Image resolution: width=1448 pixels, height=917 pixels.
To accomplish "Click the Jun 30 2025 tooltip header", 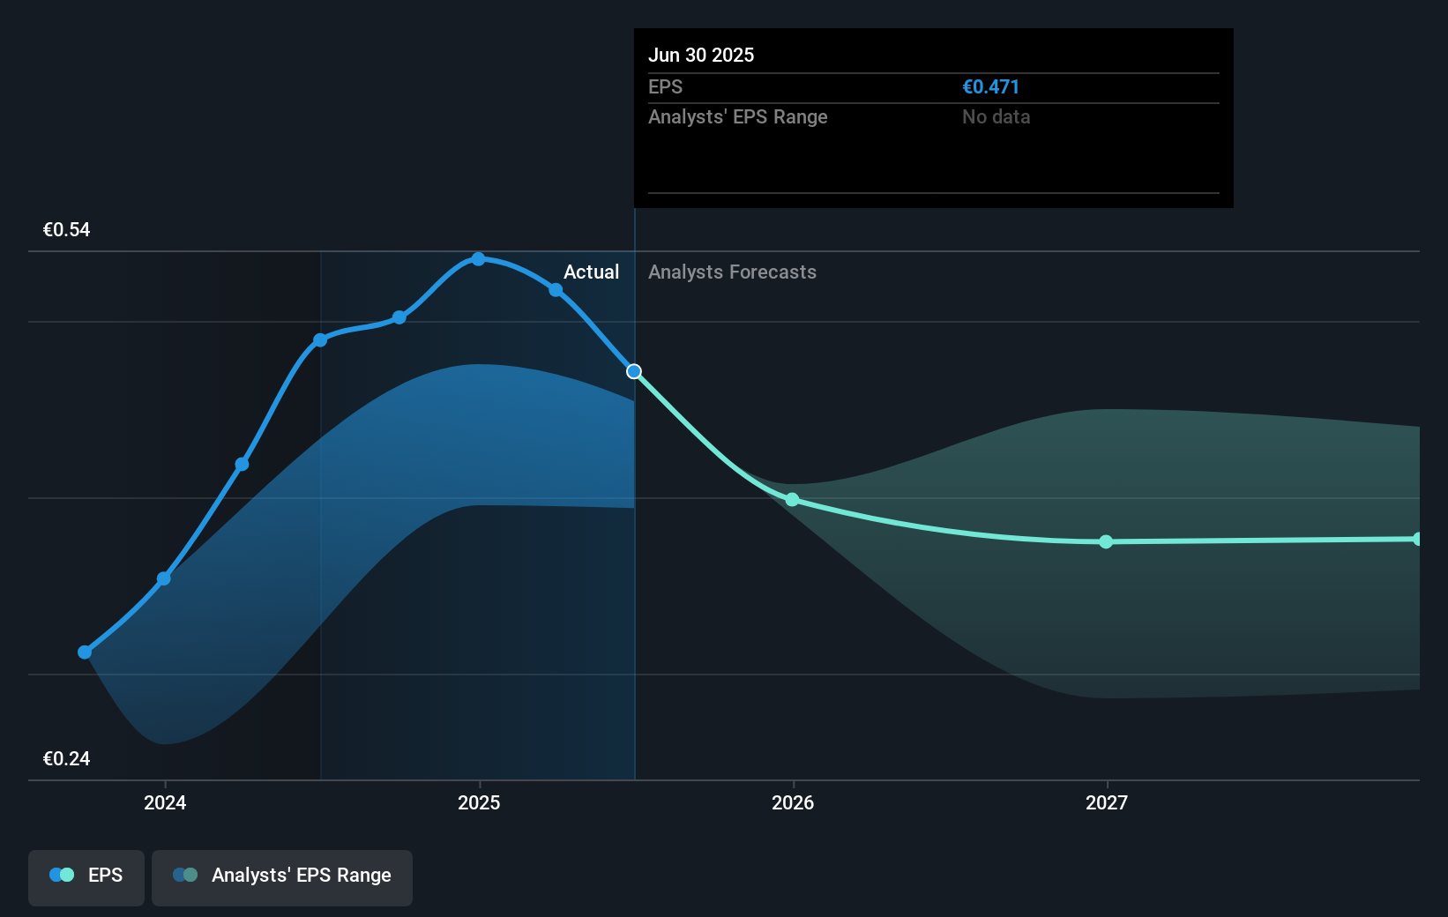I will tap(701, 55).
